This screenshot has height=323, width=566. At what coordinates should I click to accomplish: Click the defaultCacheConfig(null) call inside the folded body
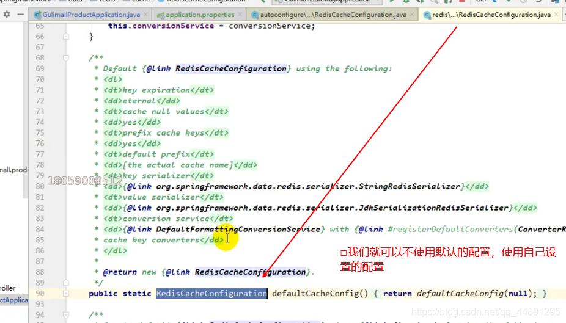tap(474, 294)
